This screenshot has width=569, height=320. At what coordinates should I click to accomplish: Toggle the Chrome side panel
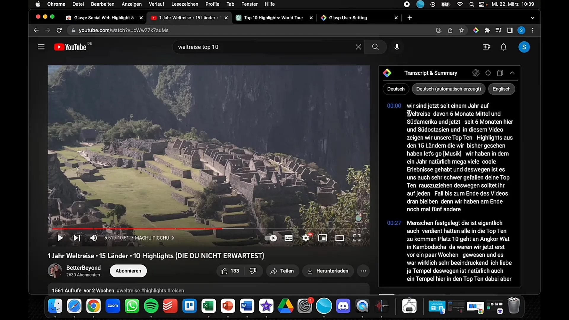click(510, 30)
